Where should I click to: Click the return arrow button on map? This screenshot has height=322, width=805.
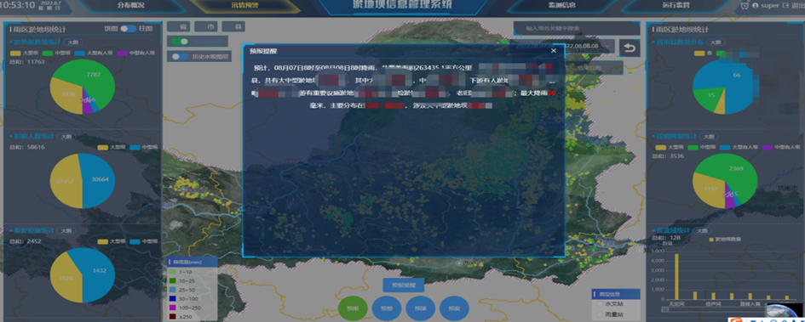coord(629,48)
